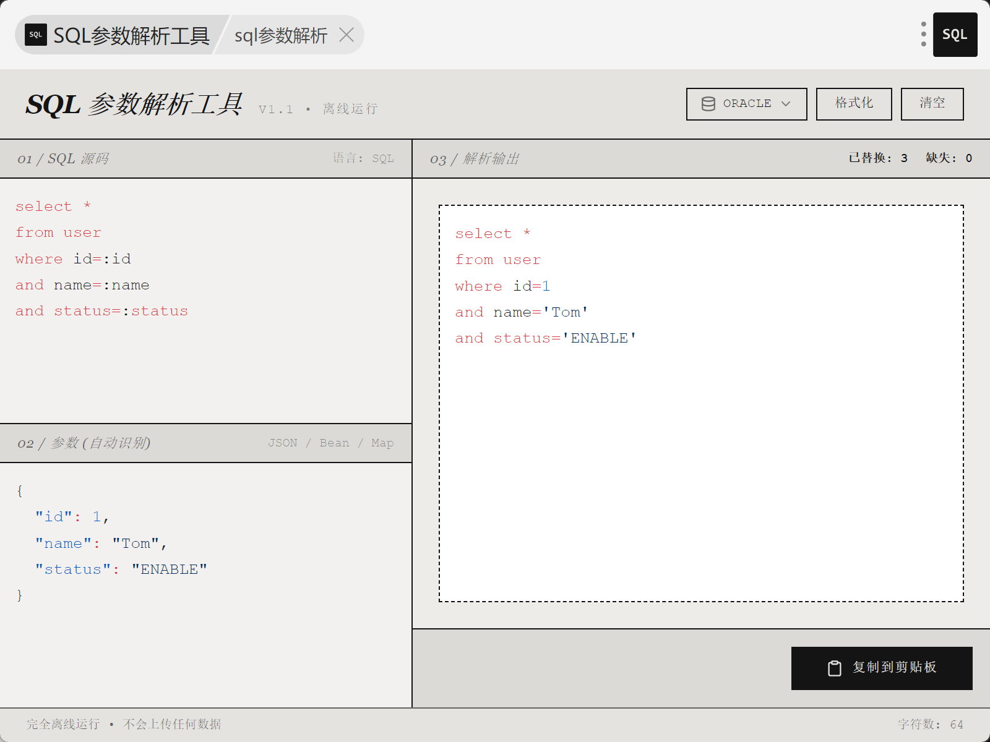Viewport: 990px width, 742px height.
Task: Open the ORACLE database type selector
Action: coord(746,104)
